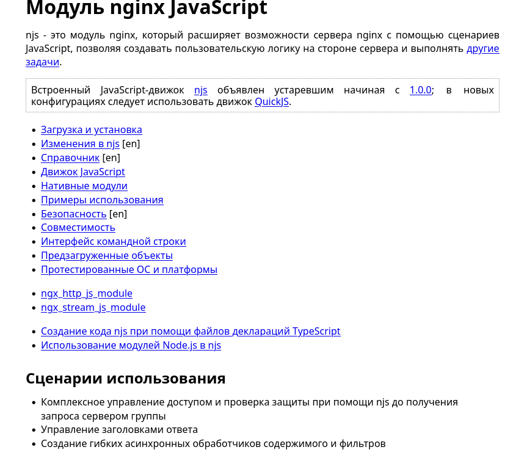Go to the "Справочник" reference link

coord(70,158)
